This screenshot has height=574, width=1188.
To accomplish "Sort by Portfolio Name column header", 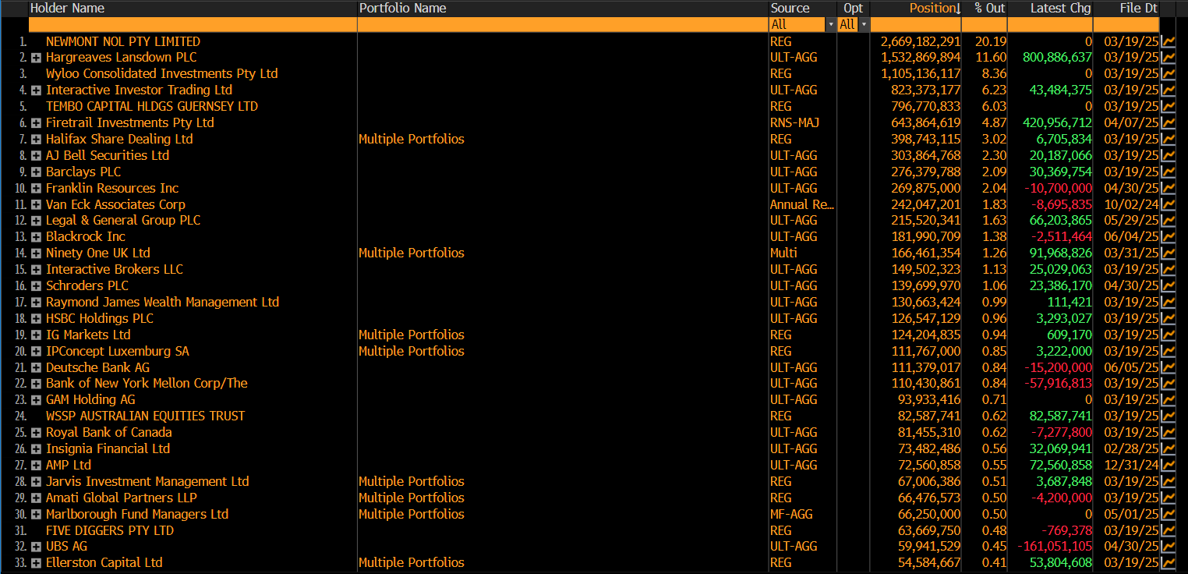I will 402,9.
